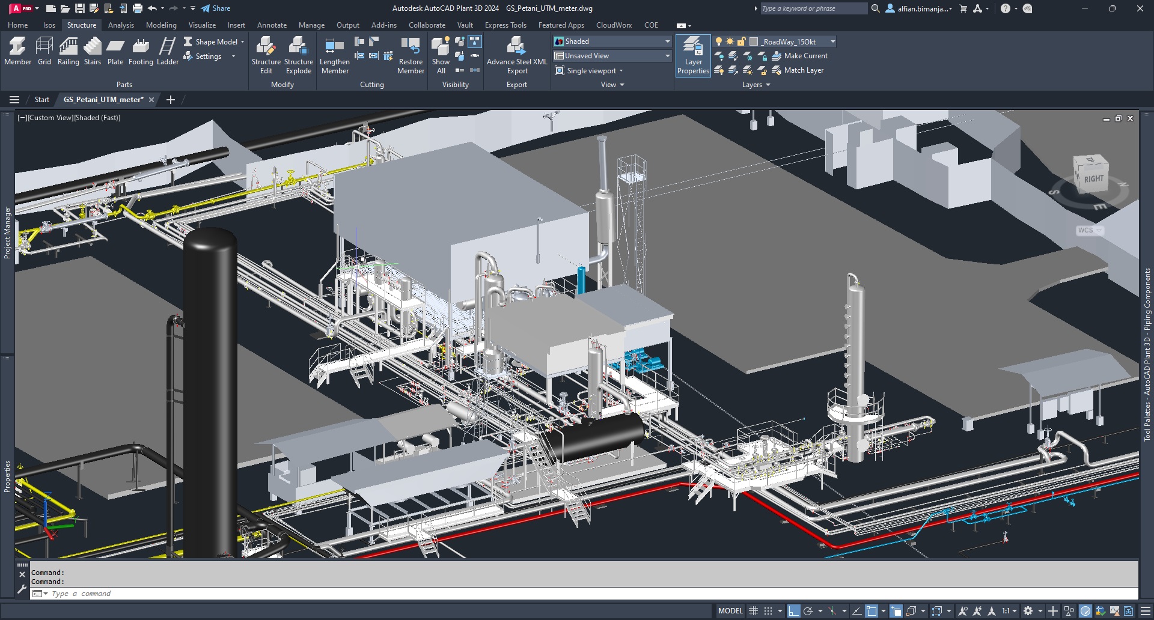Toggle the layer lock padlock icon

pyautogui.click(x=742, y=41)
